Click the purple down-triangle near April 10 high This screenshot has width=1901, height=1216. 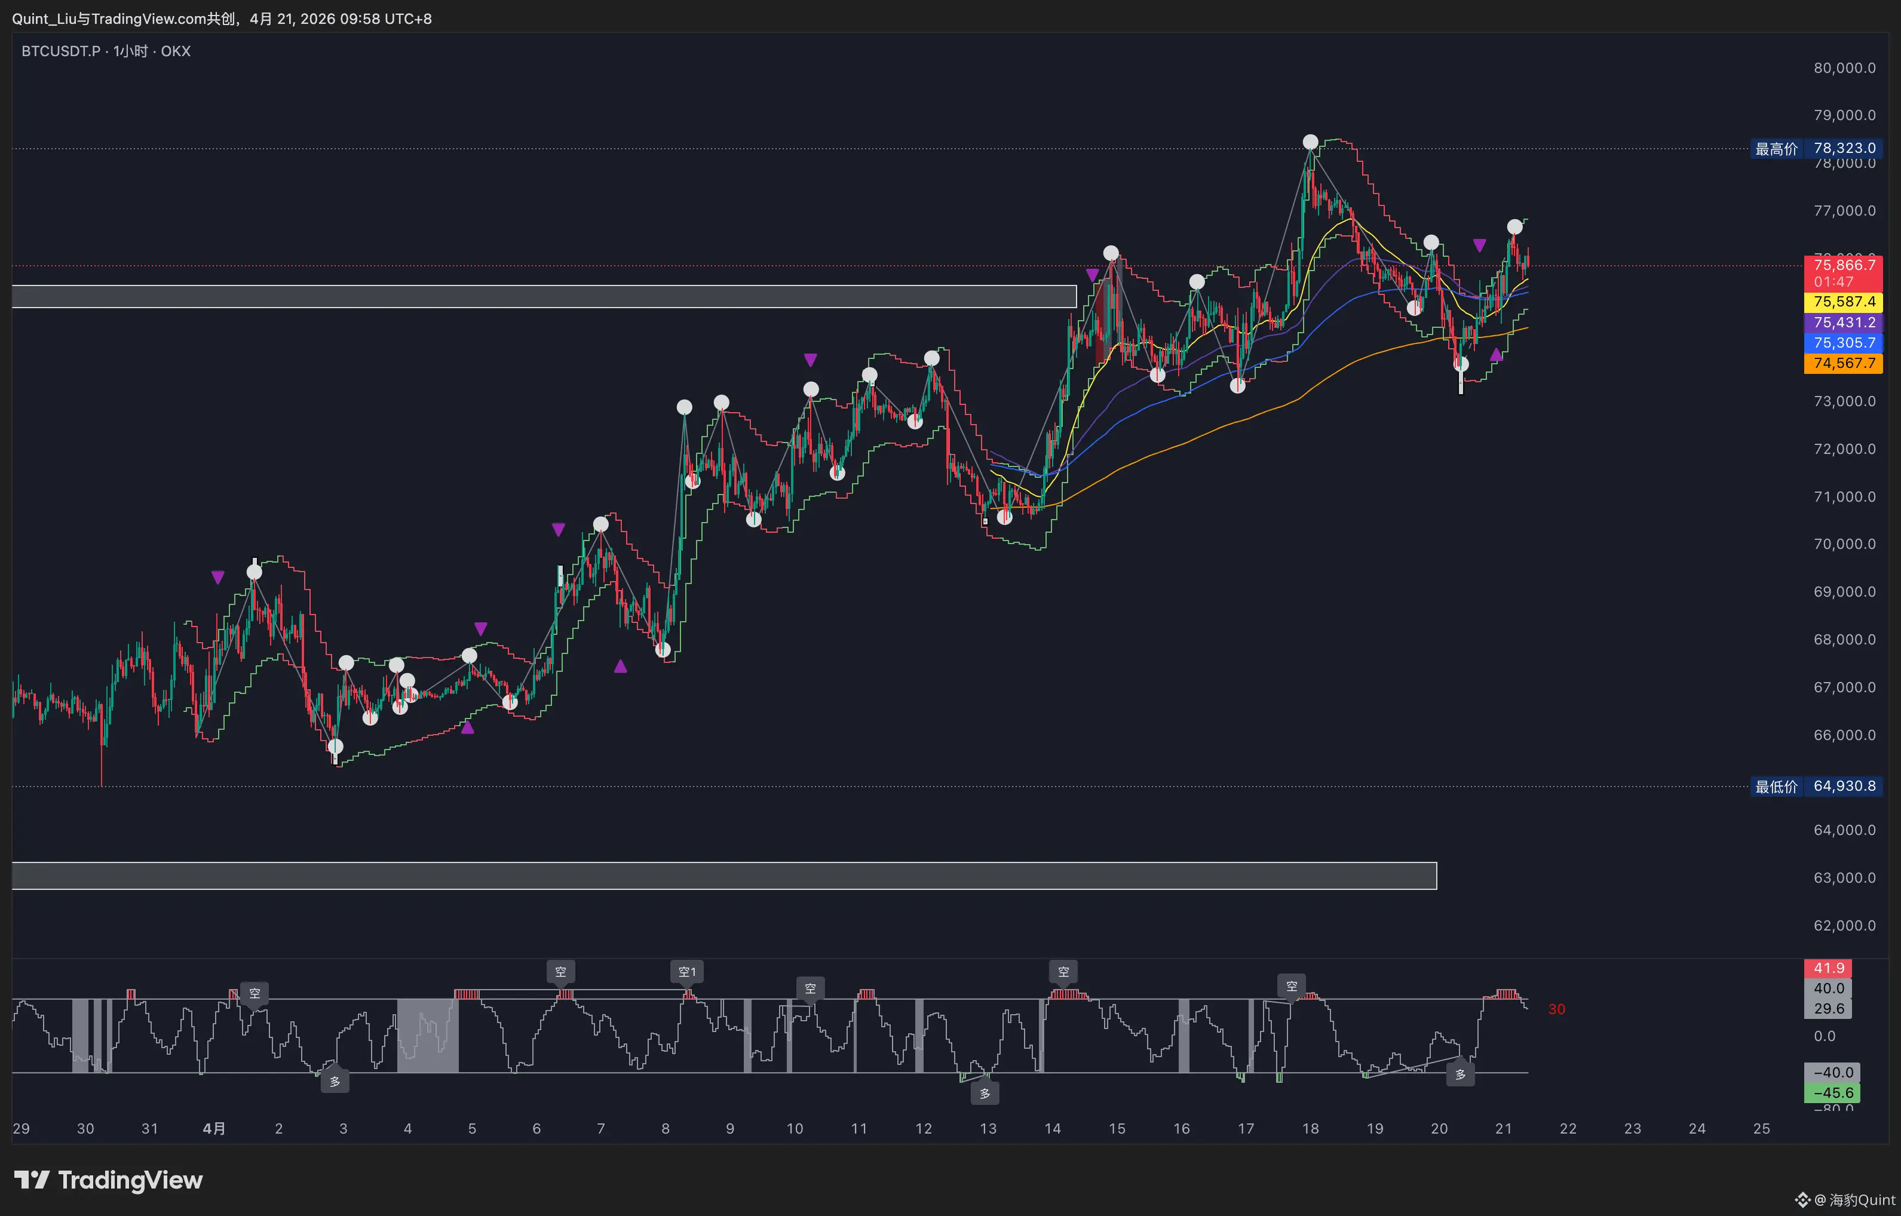click(810, 360)
